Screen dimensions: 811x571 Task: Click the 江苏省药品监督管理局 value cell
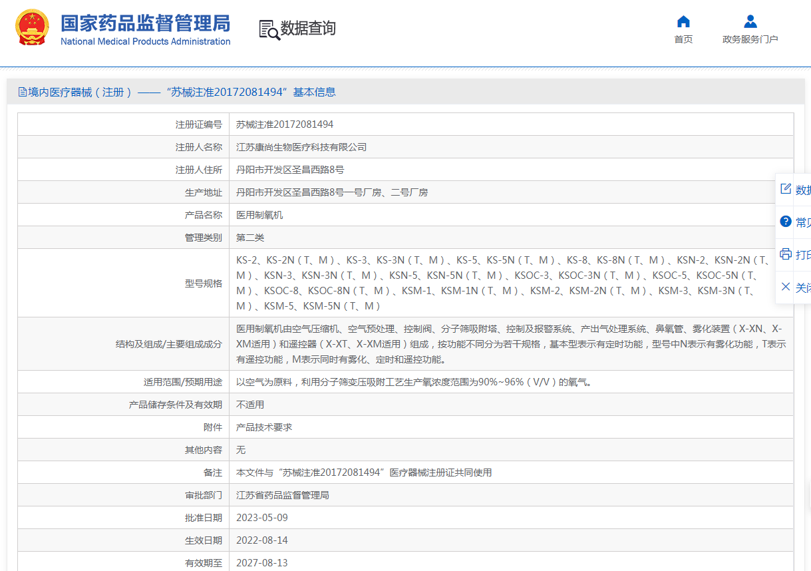(x=512, y=495)
